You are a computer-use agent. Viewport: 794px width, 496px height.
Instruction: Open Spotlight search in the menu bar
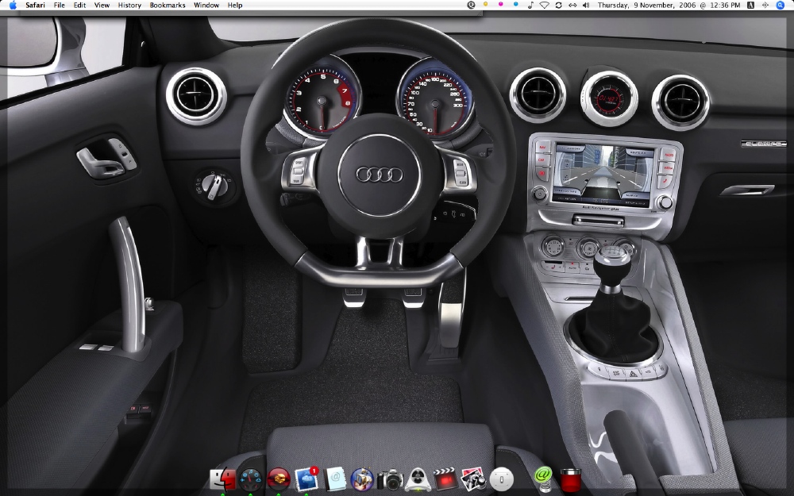point(781,5)
